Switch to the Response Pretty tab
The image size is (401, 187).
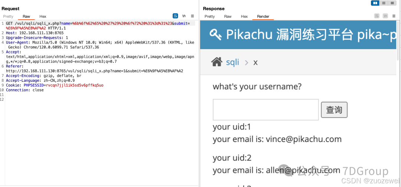210,16
